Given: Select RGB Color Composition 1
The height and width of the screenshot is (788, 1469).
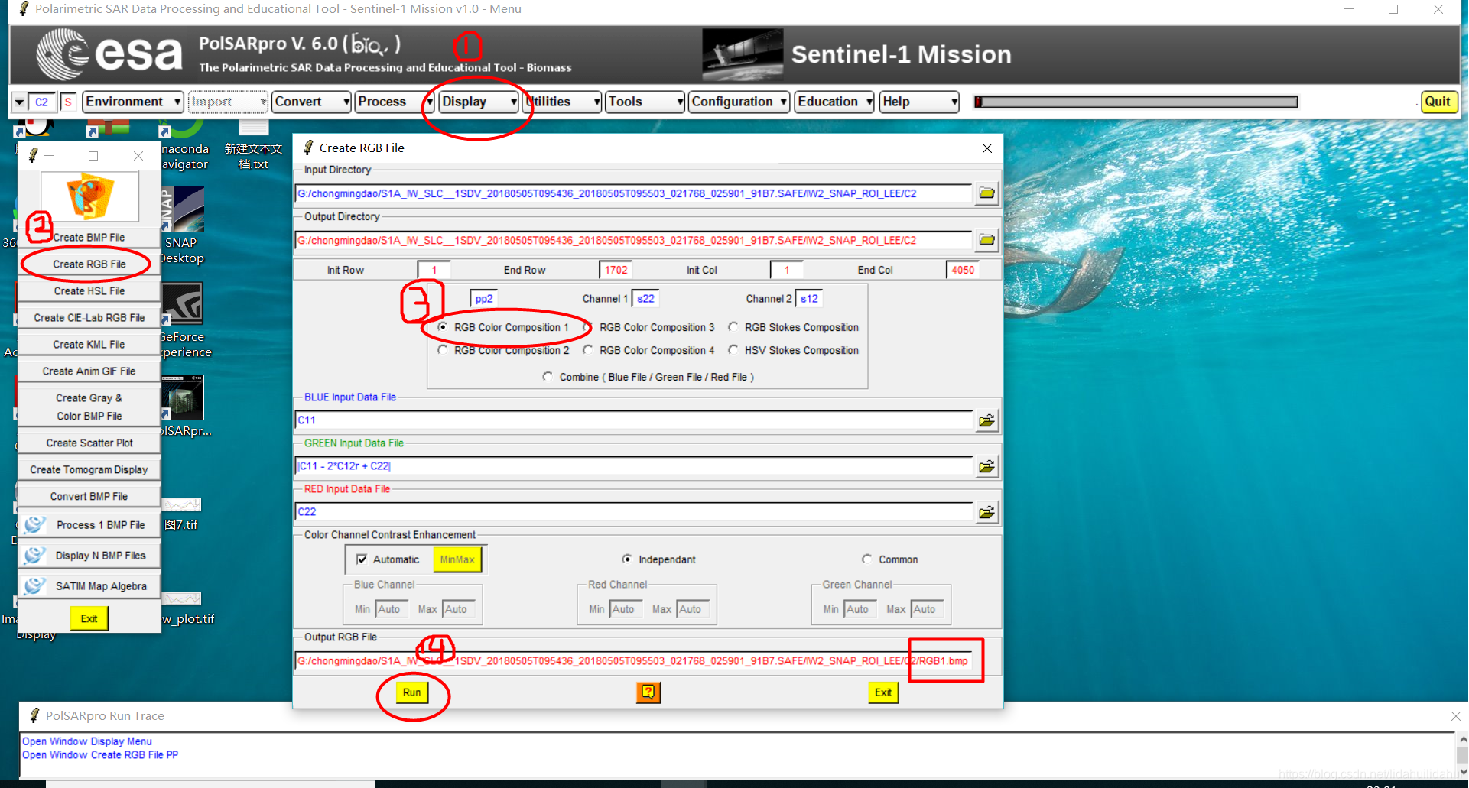Looking at the screenshot, I should [442, 327].
